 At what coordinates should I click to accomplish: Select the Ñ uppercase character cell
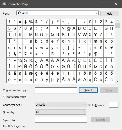25,67
